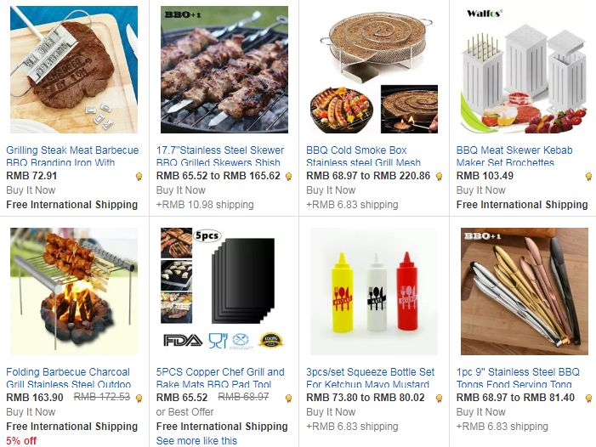Click the gold badge icon next to RMB 65.52 to RMB 165.62

point(289,176)
